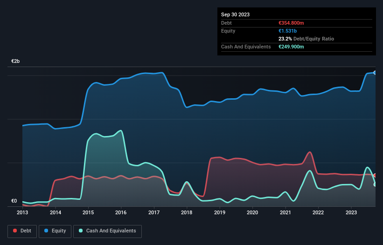The image size is (383, 245).
Task: Select the 2016 axis label
Action: [121, 212]
